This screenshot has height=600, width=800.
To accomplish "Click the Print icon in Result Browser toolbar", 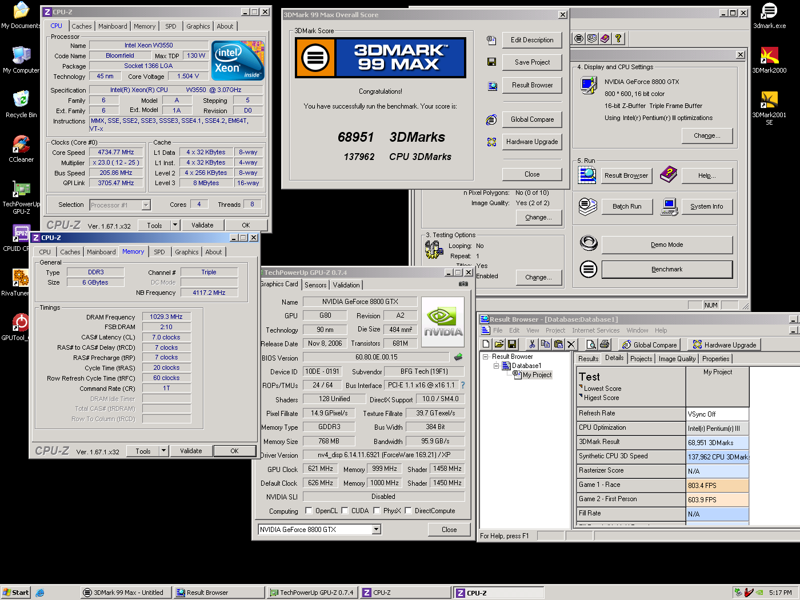I will click(605, 345).
